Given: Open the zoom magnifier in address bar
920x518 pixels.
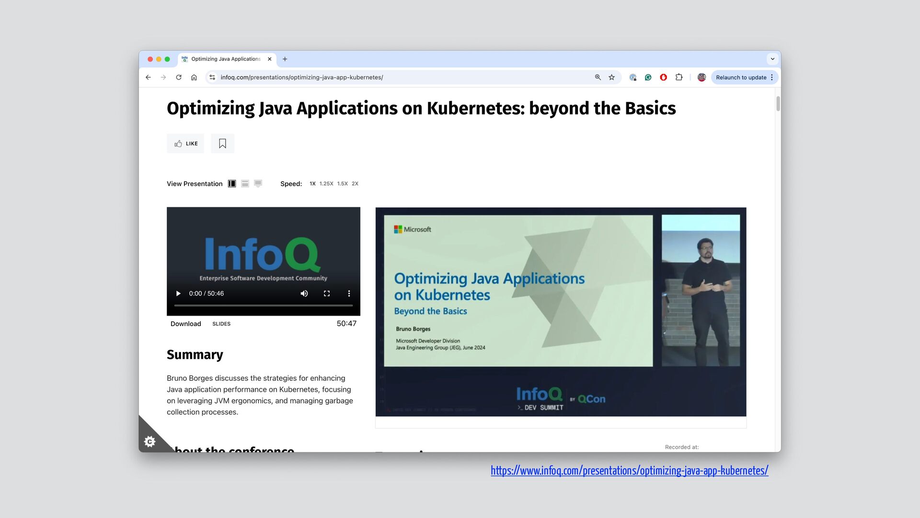Looking at the screenshot, I should [x=598, y=77].
